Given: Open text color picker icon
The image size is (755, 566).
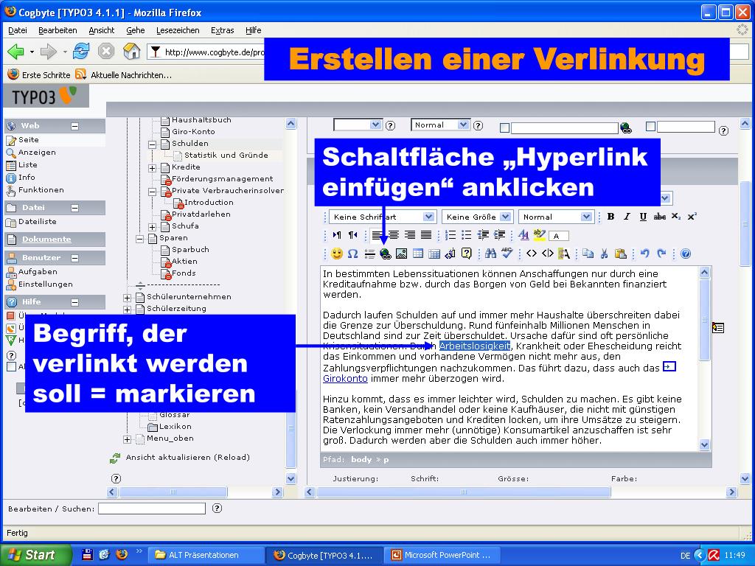Looking at the screenshot, I should click(x=523, y=235).
